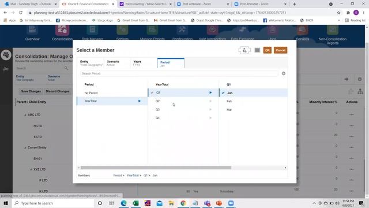Switch to the Entity tab
The image size is (369, 208).
pos(91,63)
